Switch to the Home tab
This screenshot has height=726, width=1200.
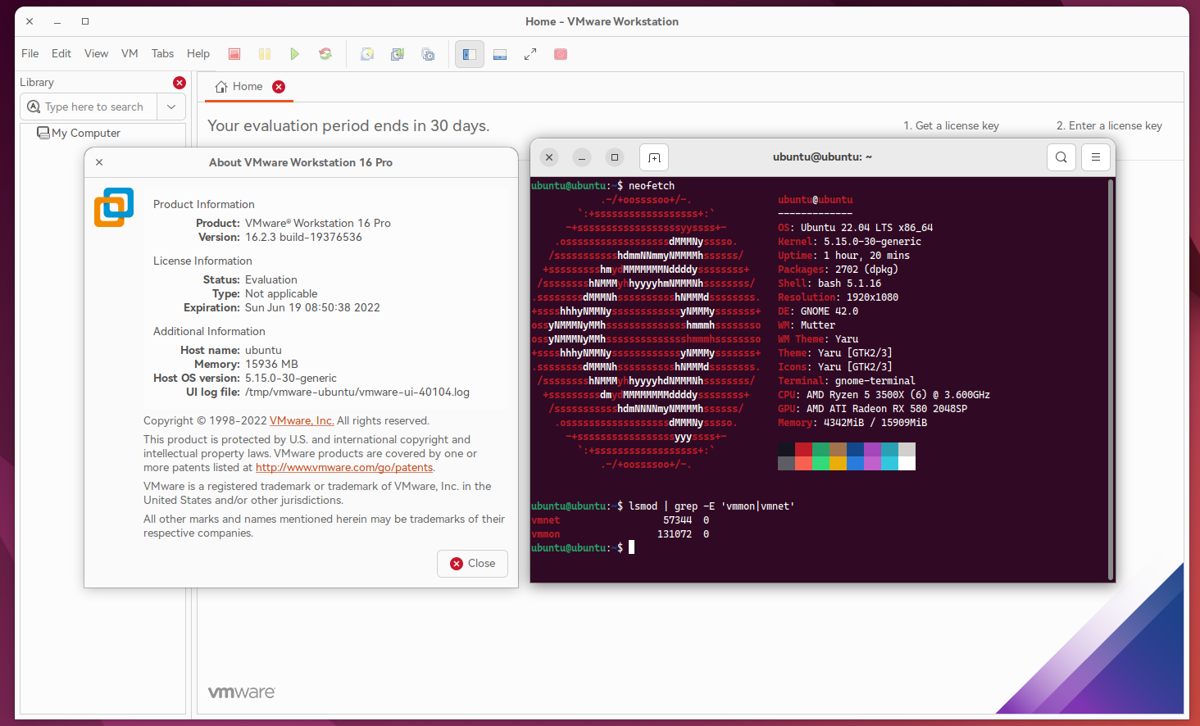248,87
